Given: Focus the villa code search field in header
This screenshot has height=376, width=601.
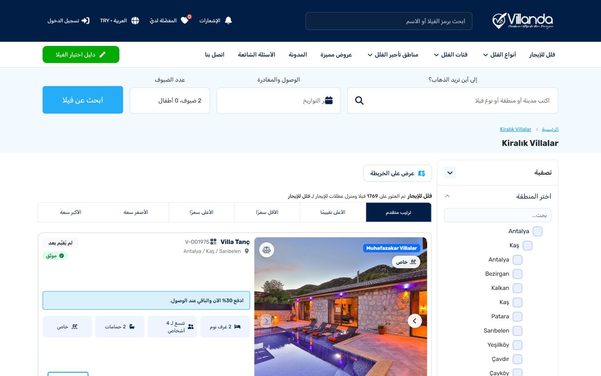Looking at the screenshot, I should 389,21.
